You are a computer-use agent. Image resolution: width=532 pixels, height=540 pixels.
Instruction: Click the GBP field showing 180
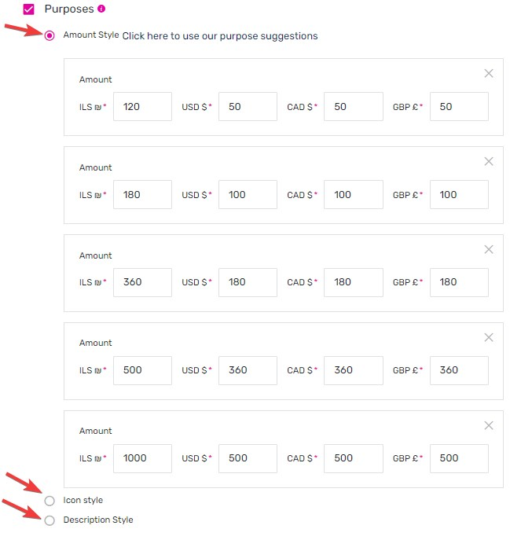459,282
